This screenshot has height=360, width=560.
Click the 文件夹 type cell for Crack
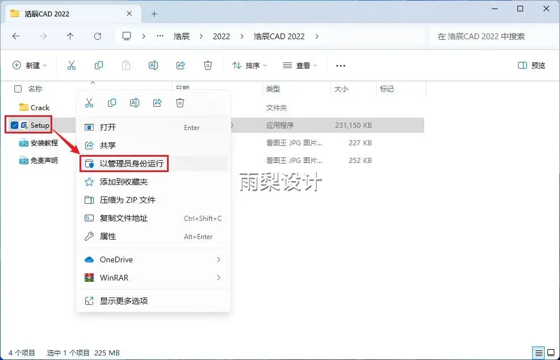tap(277, 107)
